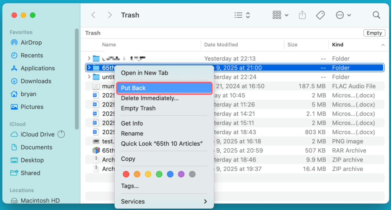Click the Empty button
The height and width of the screenshot is (210, 391).
point(374,33)
